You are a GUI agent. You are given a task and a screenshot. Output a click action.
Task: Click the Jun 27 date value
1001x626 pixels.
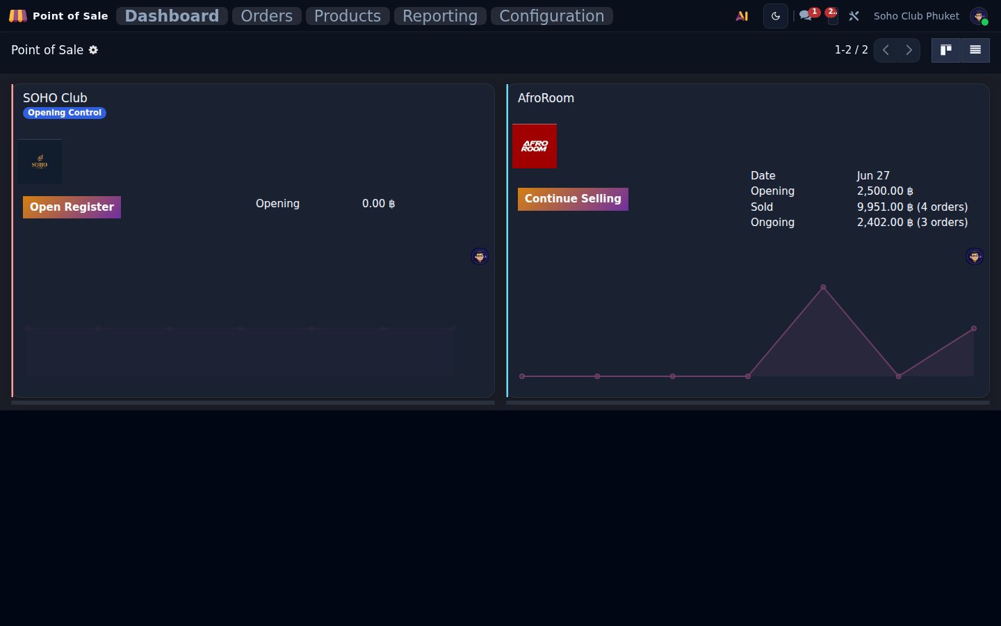click(x=873, y=176)
